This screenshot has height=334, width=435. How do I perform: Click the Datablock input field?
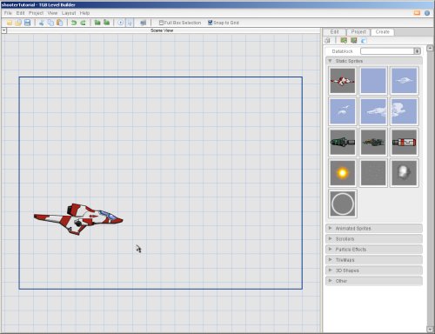[x=387, y=51]
